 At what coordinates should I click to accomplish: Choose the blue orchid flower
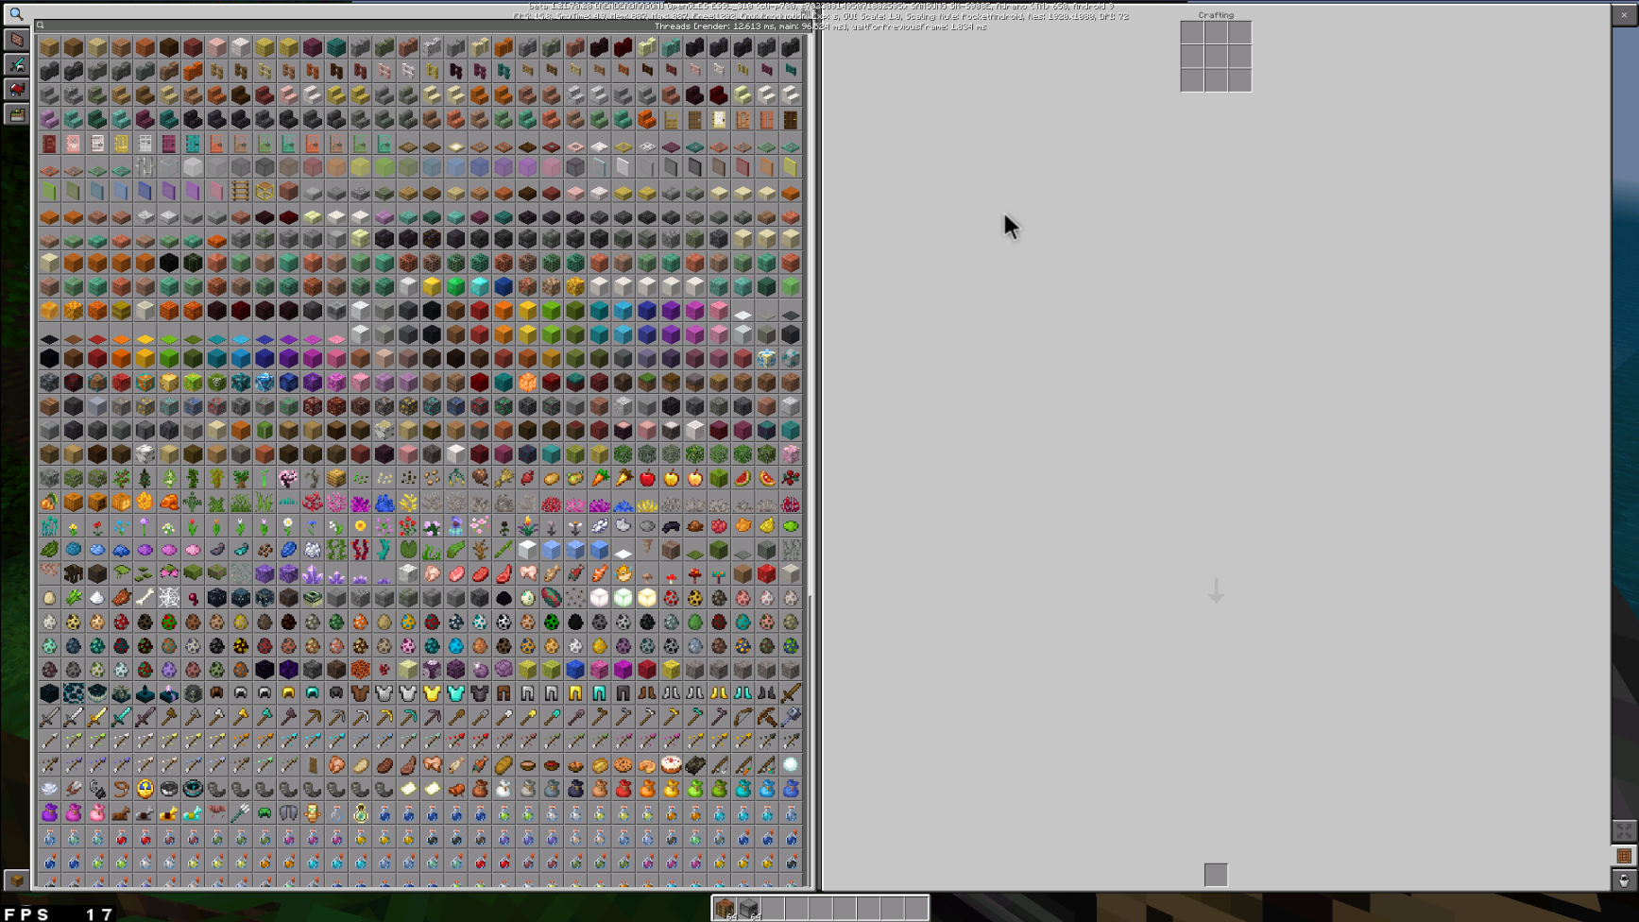(121, 526)
